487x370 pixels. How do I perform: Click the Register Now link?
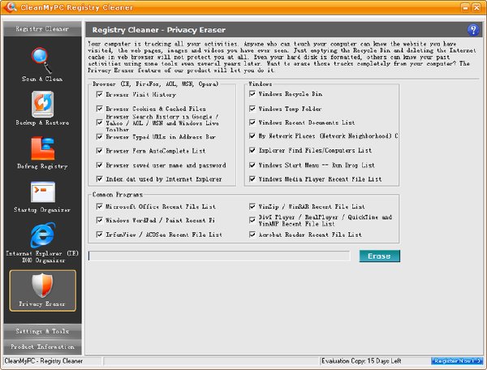tap(457, 361)
